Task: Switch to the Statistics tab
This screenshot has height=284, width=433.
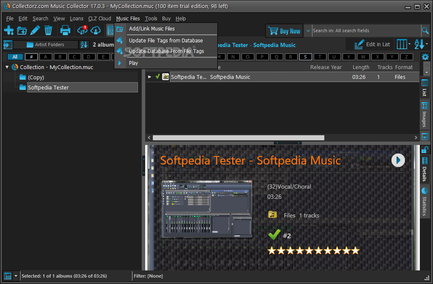Action: tap(425, 202)
